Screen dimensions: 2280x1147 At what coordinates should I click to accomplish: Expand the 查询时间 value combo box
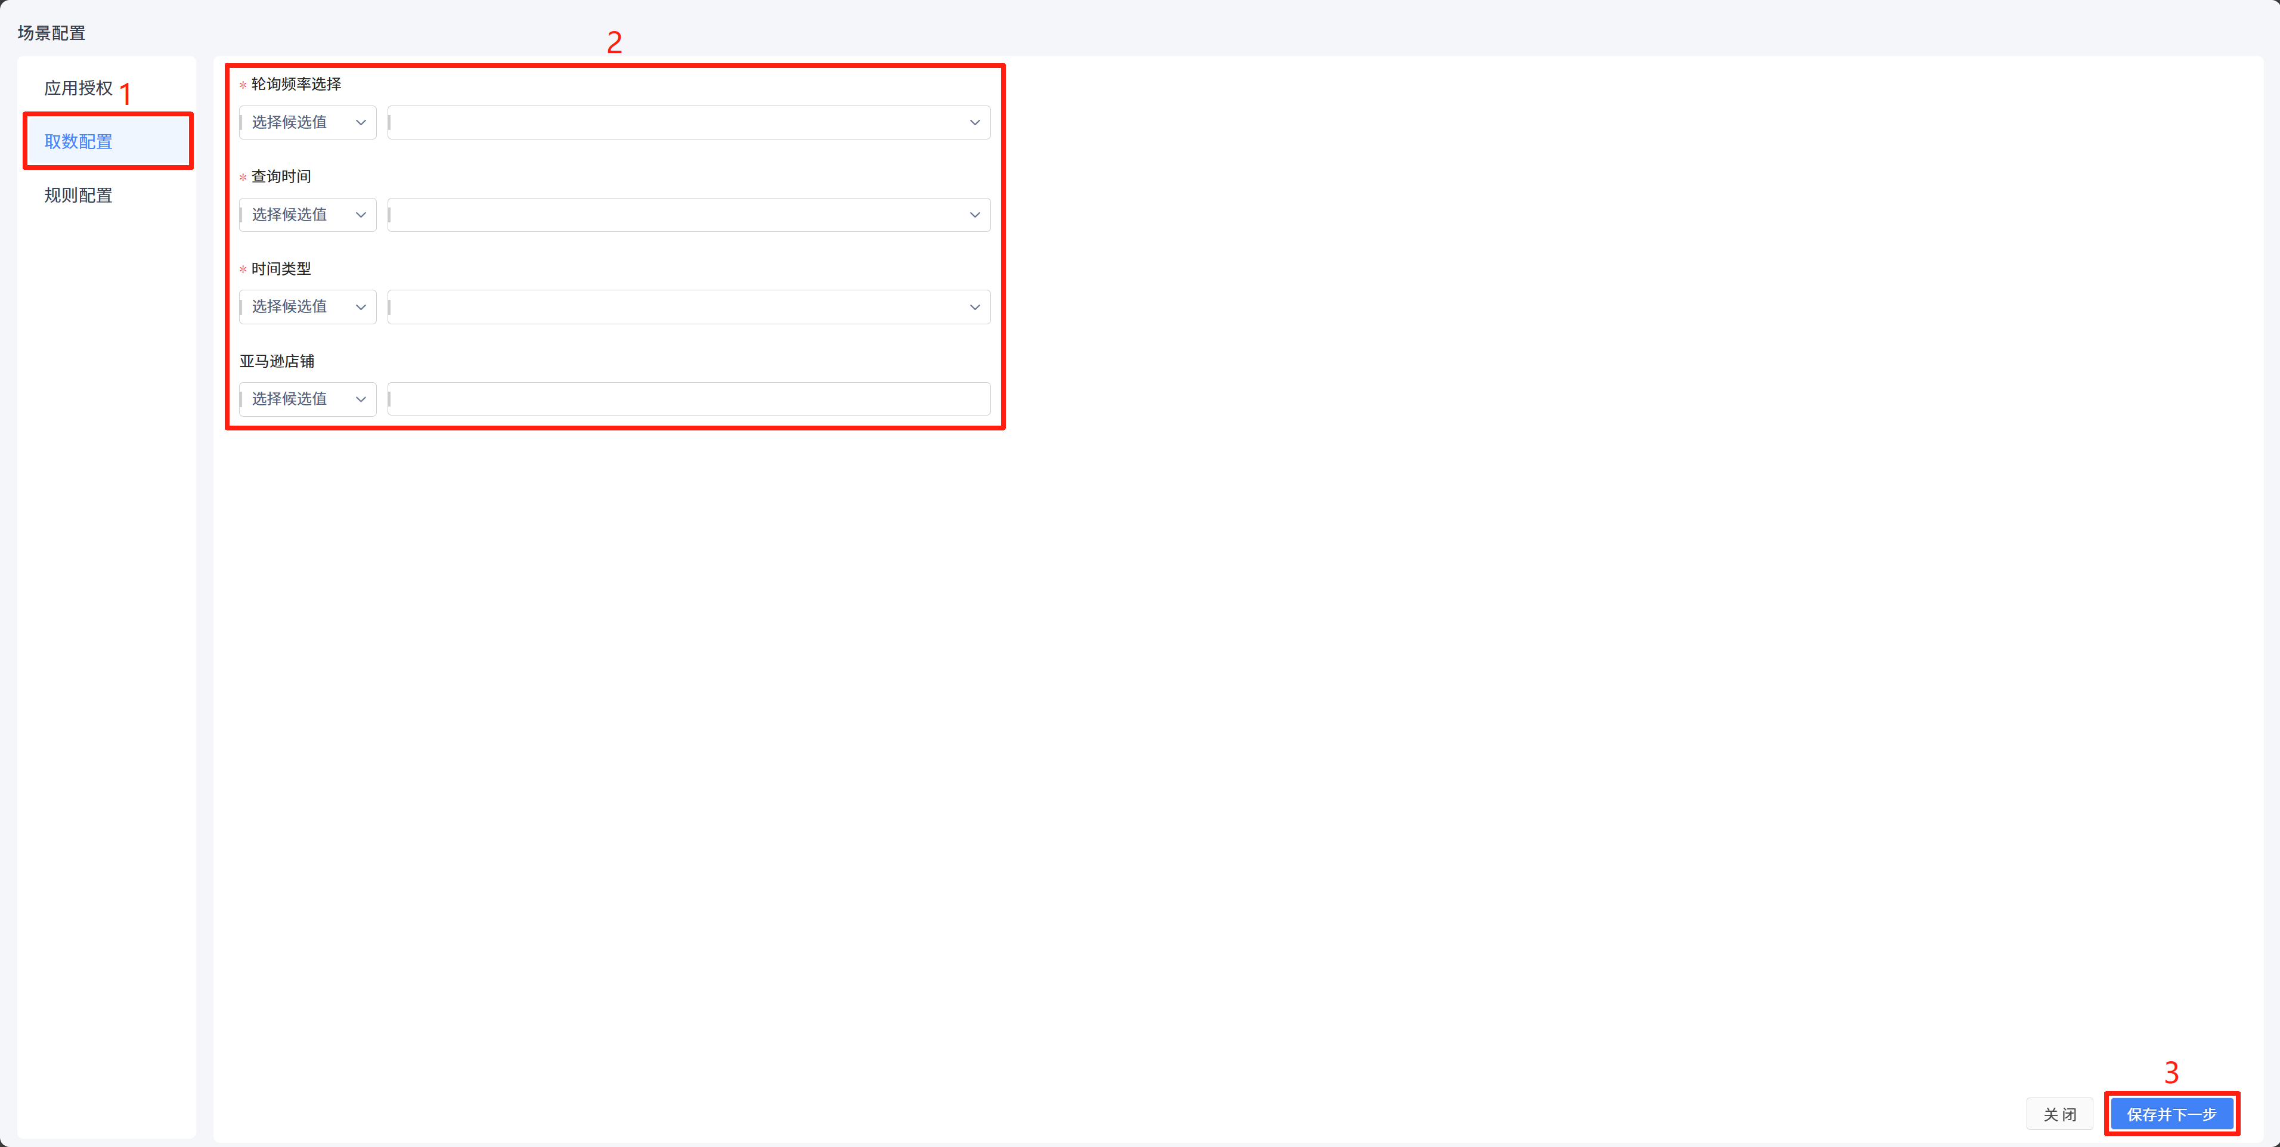[x=689, y=215]
